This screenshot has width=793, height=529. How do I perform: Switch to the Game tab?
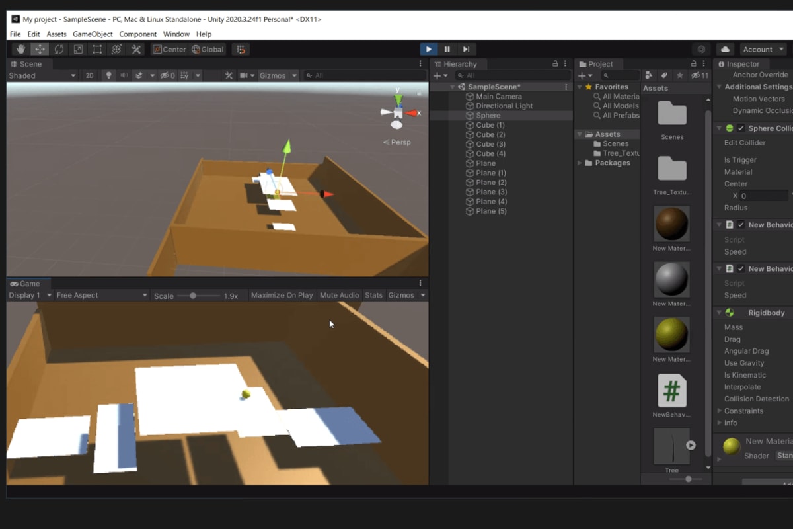click(25, 284)
